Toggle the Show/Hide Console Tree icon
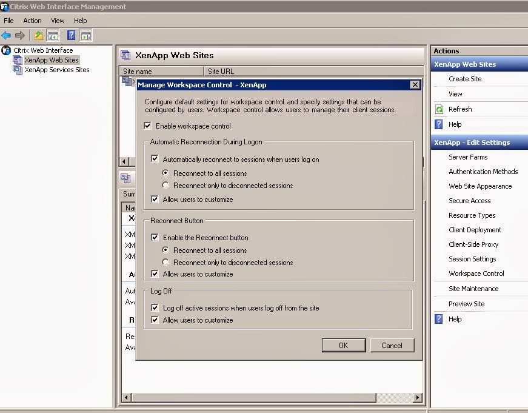 (x=53, y=35)
